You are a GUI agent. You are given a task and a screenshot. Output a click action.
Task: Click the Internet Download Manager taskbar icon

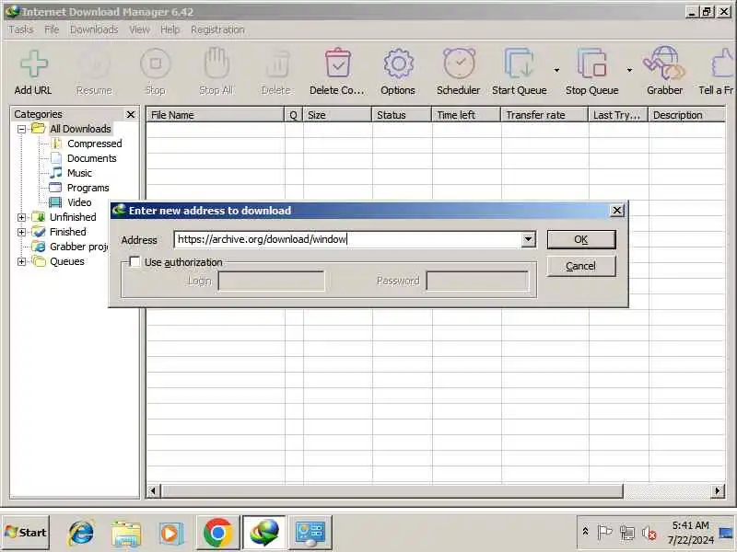(x=264, y=534)
